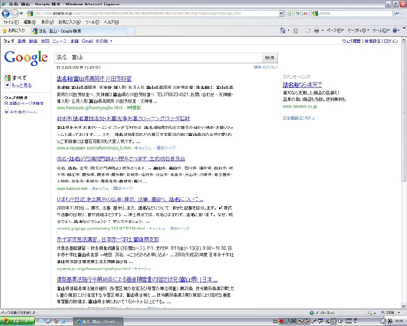The width and height of the screenshot is (407, 326).
Task: Click the URL in the address bar
Action: (137, 13)
